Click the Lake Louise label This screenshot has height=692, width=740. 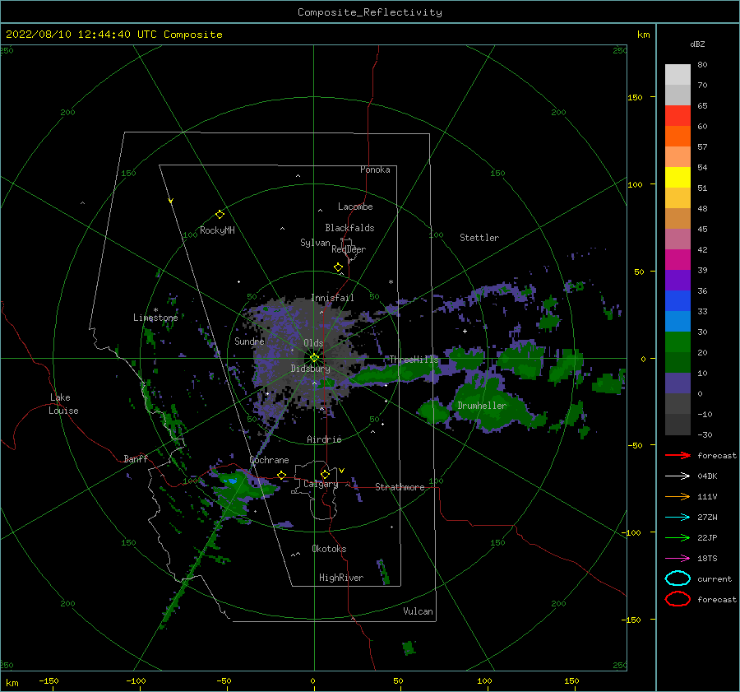(63, 404)
